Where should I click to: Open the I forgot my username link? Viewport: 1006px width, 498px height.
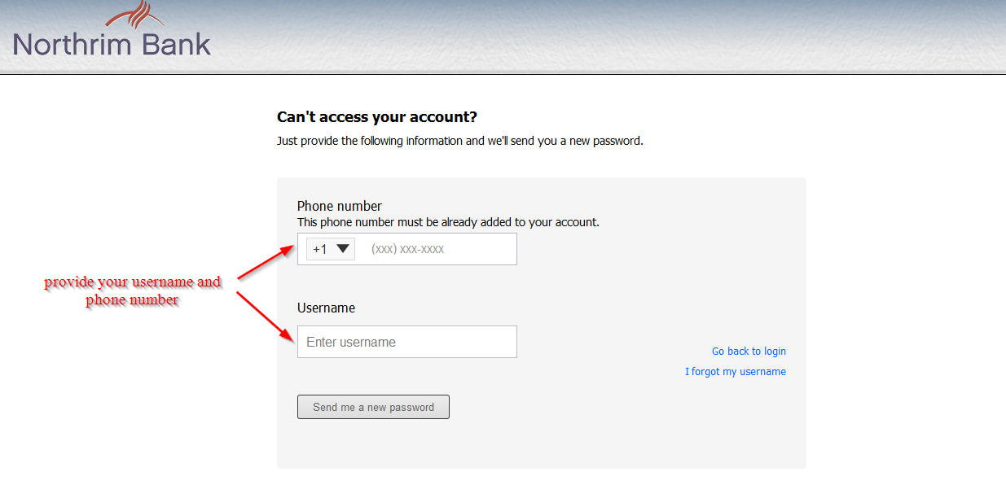click(x=736, y=372)
